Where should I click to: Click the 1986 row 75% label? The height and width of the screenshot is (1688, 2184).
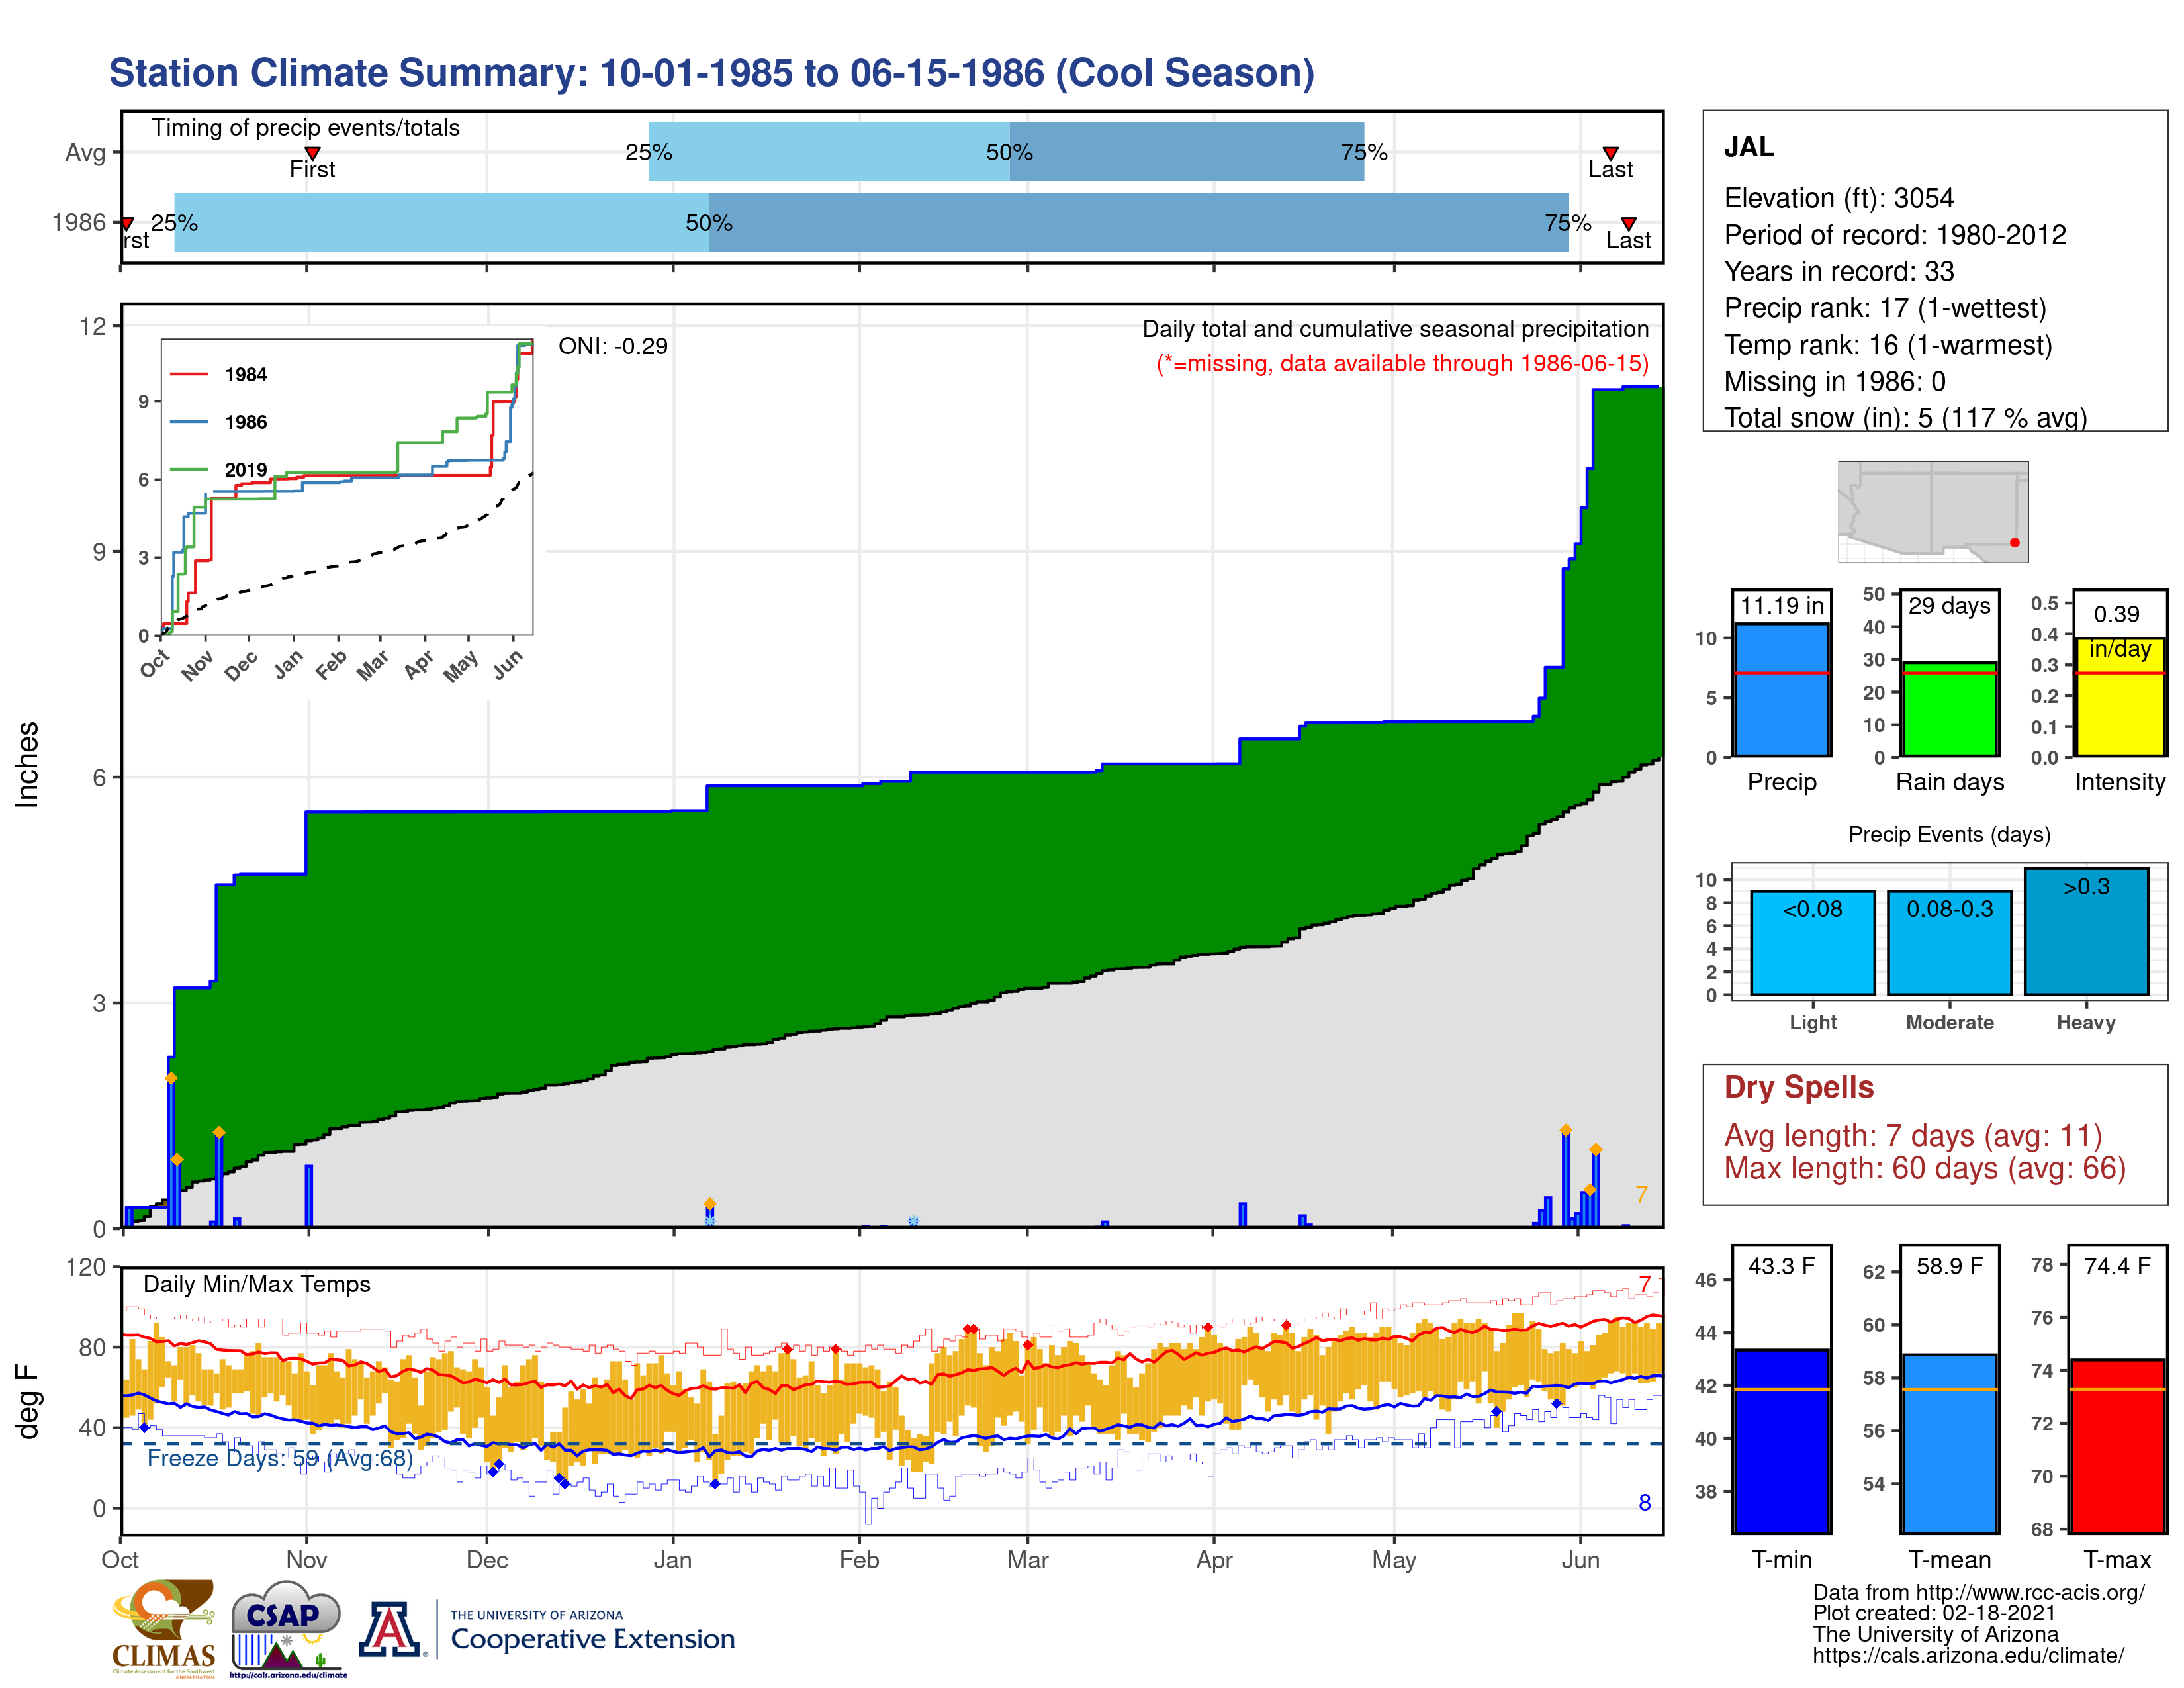coord(1567,223)
